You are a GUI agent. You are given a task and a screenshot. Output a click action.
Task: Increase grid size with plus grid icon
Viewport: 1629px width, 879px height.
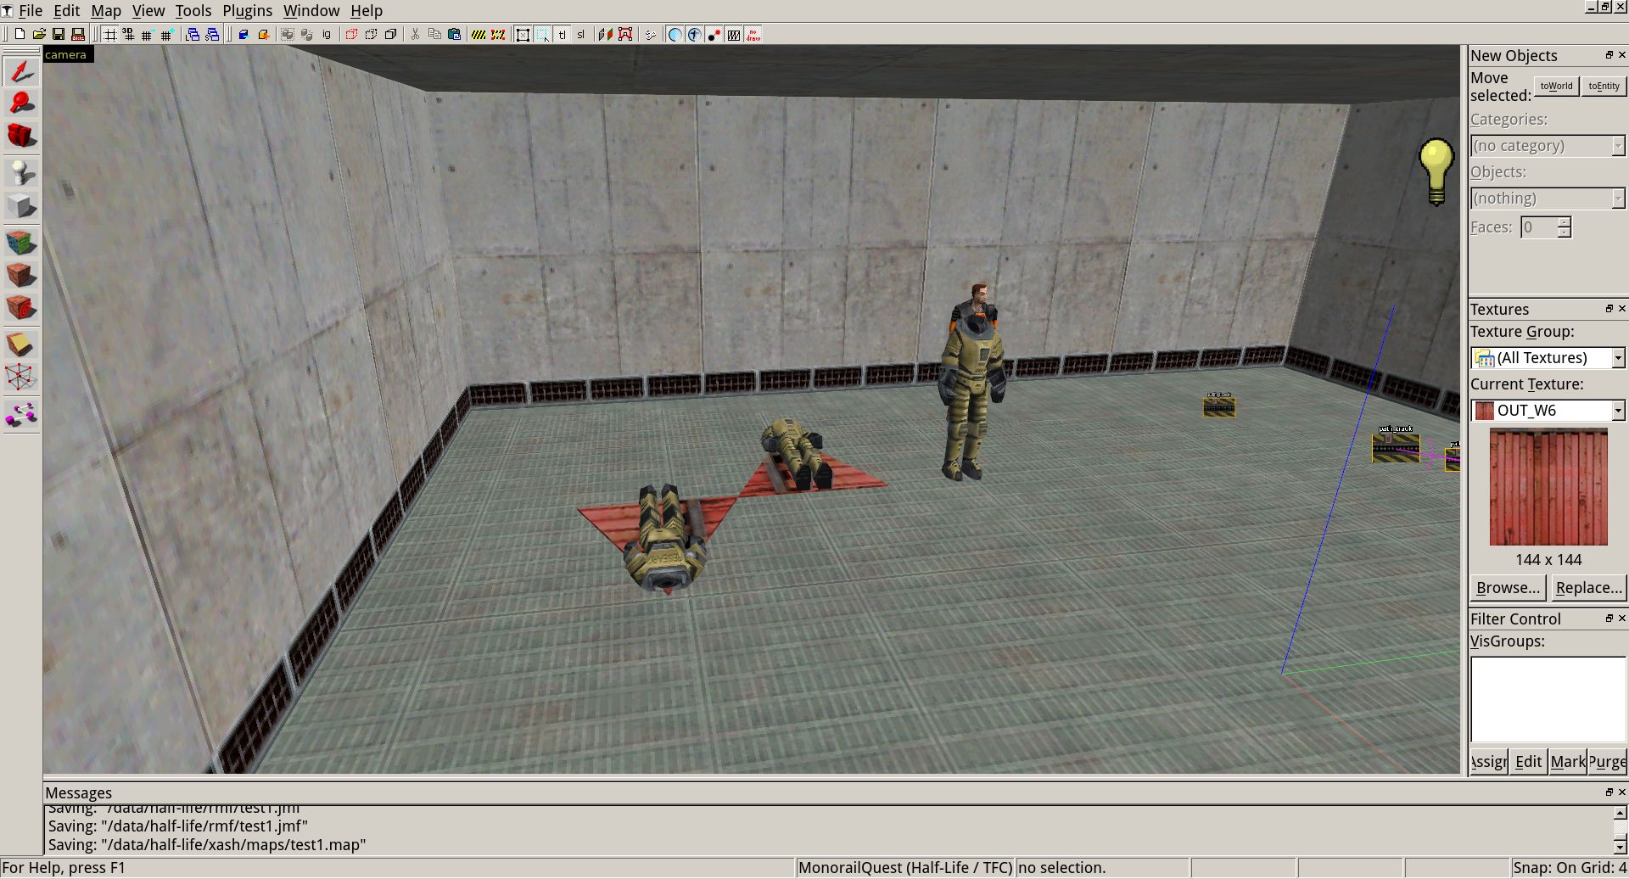tap(167, 34)
